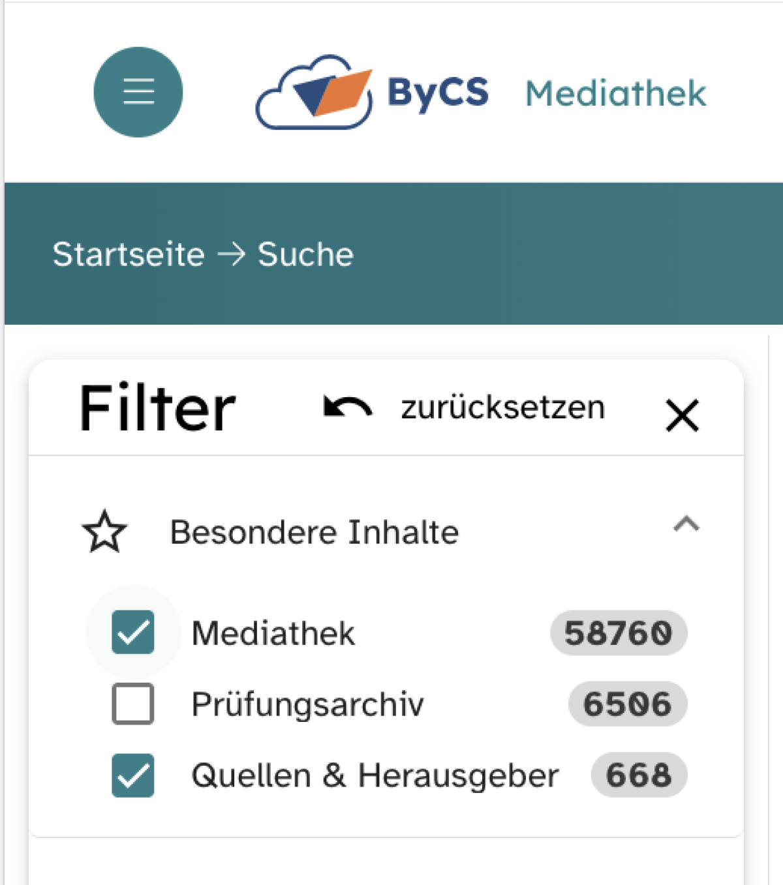This screenshot has width=783, height=885.
Task: Click the 6506 count badge
Action: 627,704
